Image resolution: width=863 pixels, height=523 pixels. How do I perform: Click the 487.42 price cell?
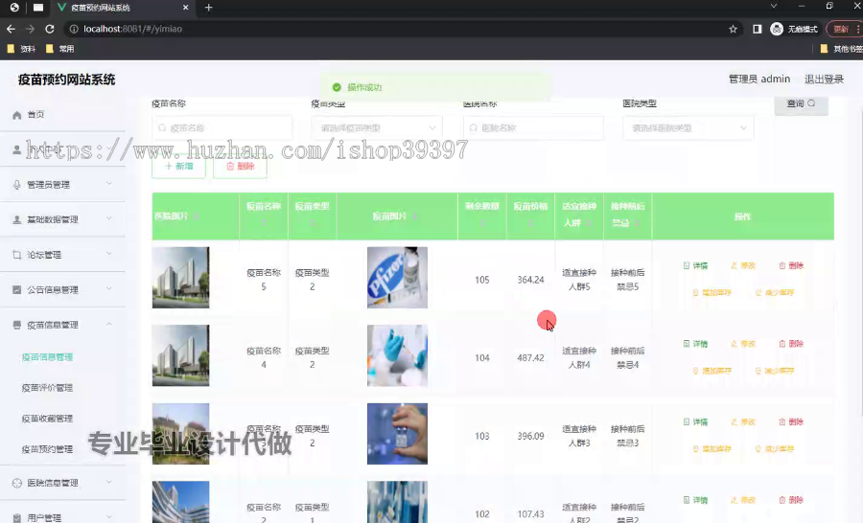pos(530,358)
